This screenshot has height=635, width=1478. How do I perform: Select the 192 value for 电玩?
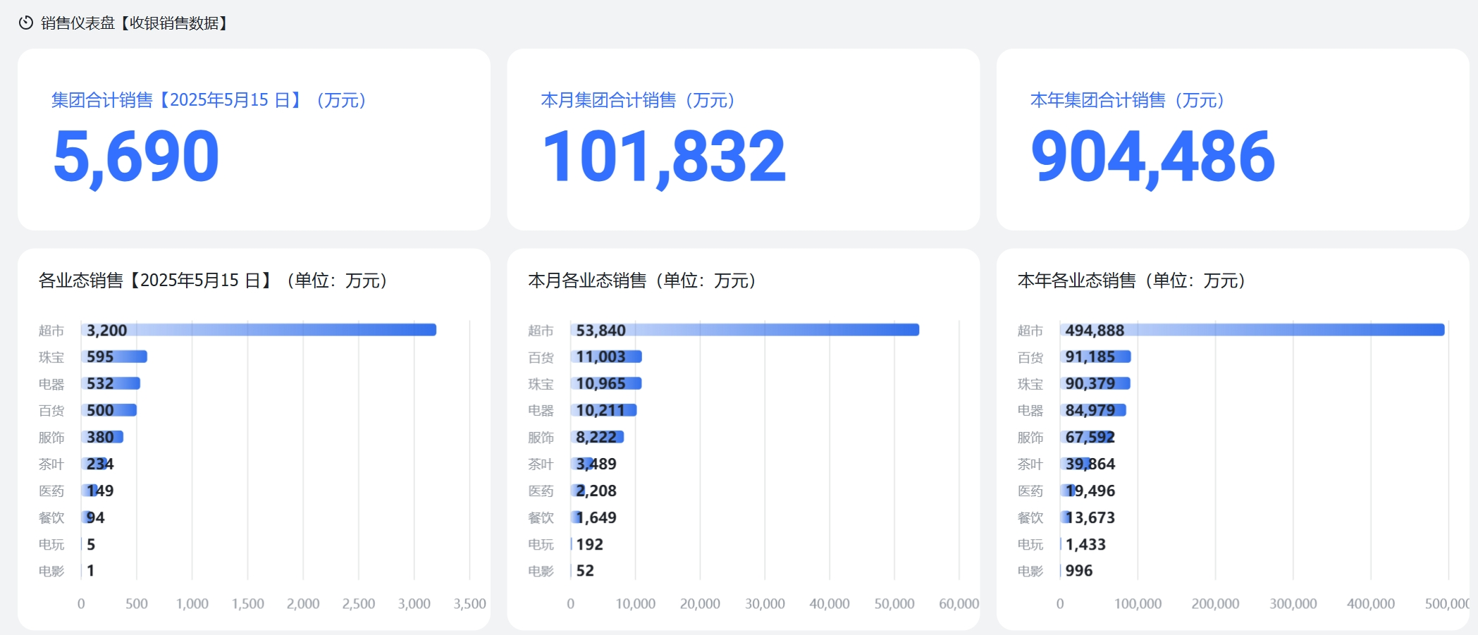(x=590, y=544)
